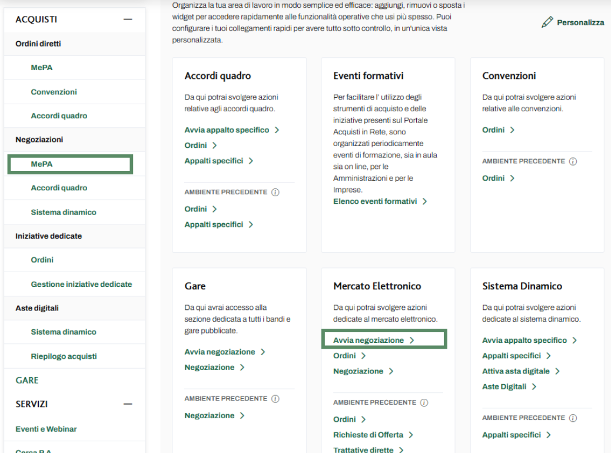The width and height of the screenshot is (611, 453).
Task: Click info icon in Accordi quadro widget
Action: click(x=275, y=193)
